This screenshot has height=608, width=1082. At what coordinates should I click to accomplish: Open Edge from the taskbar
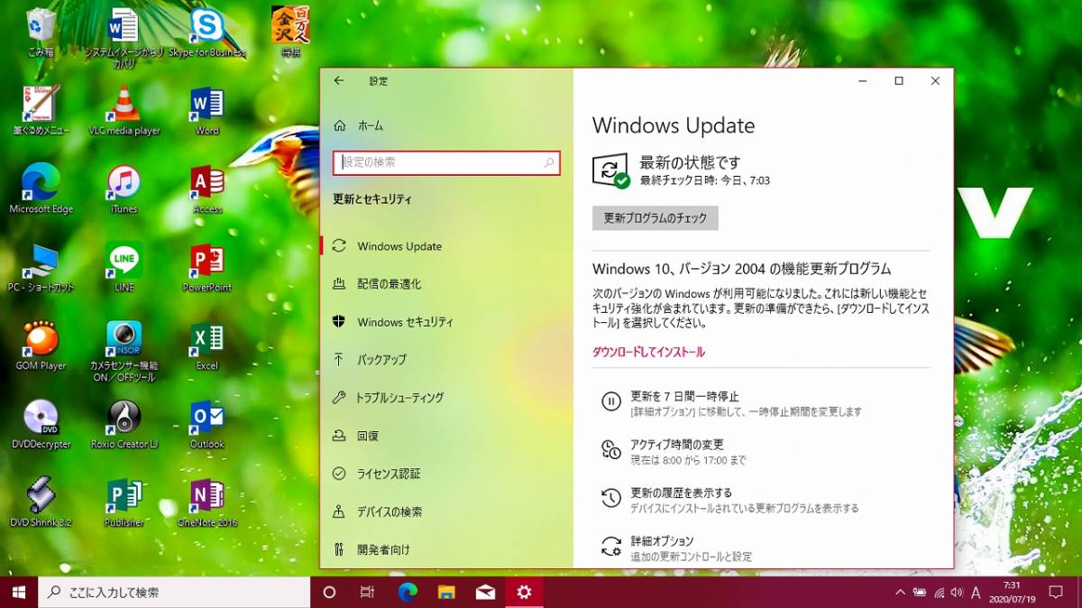408,593
